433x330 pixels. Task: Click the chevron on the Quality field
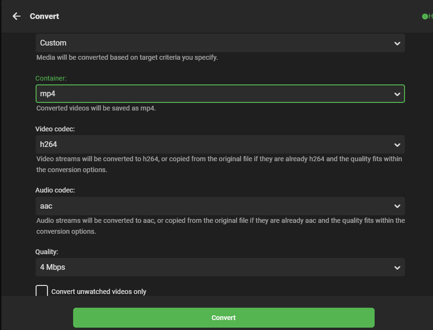click(398, 267)
